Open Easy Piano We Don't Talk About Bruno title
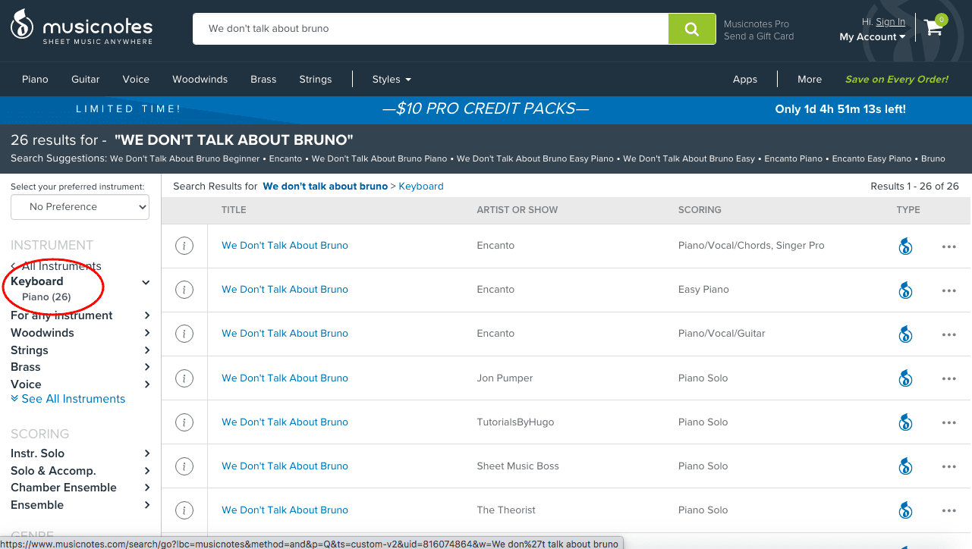 point(285,290)
